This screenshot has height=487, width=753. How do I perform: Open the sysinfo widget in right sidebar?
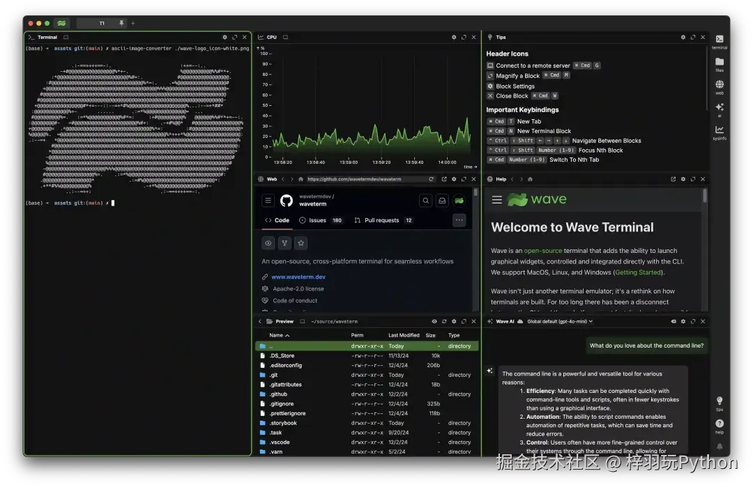(719, 132)
